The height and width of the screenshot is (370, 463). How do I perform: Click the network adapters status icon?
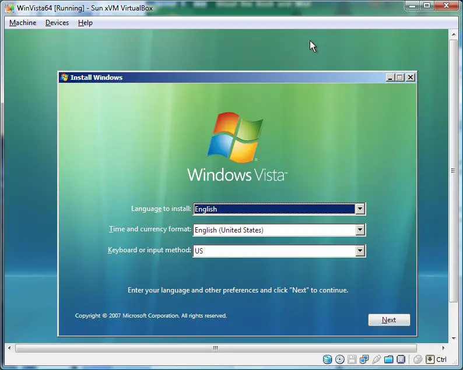click(364, 359)
